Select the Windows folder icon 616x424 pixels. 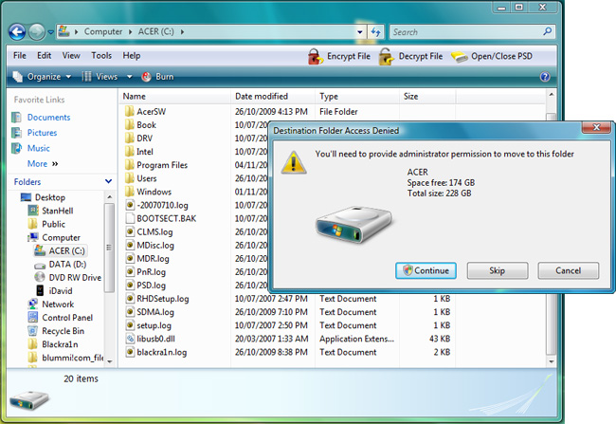click(x=129, y=192)
